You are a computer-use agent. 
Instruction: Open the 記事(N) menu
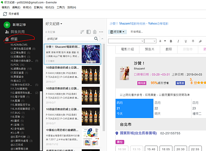[38, 8]
